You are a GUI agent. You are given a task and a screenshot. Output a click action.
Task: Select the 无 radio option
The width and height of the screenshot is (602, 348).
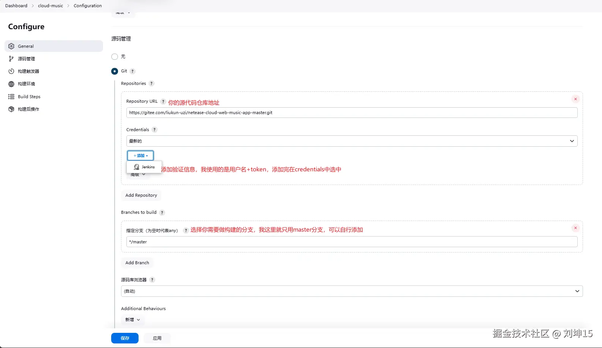pos(115,56)
